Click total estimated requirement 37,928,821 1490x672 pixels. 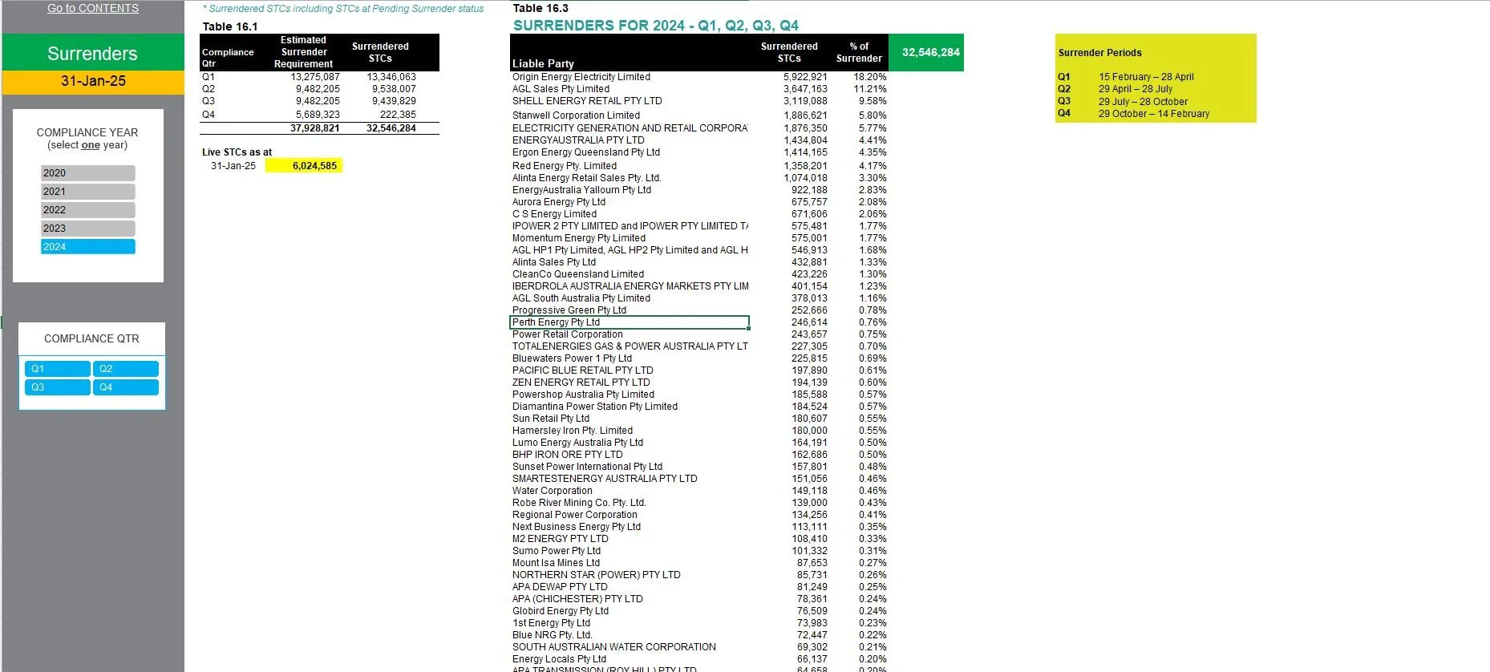point(314,128)
